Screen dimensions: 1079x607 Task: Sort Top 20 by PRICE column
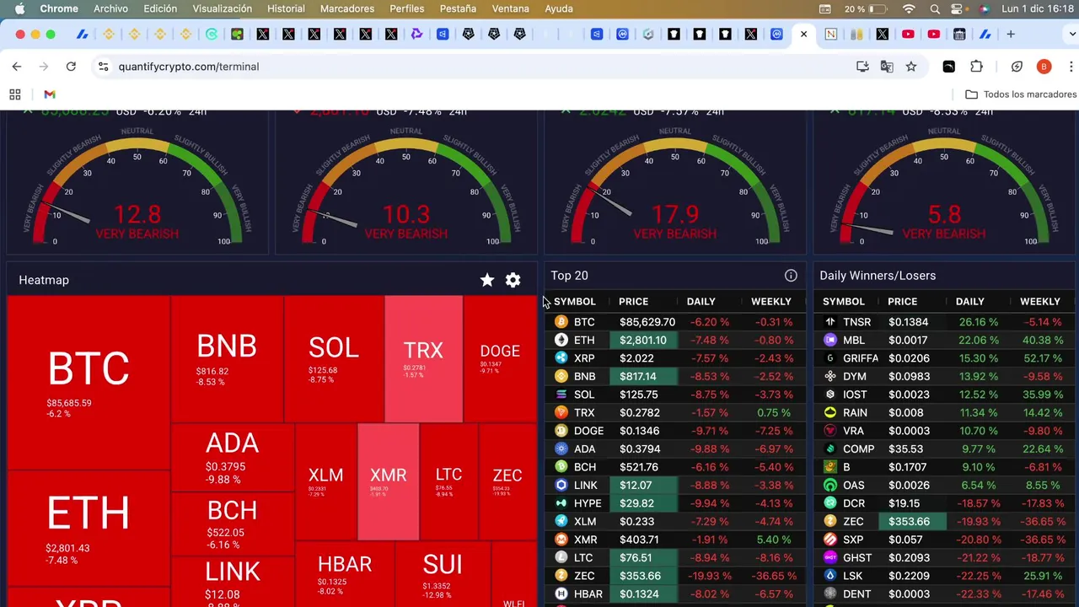tap(634, 301)
